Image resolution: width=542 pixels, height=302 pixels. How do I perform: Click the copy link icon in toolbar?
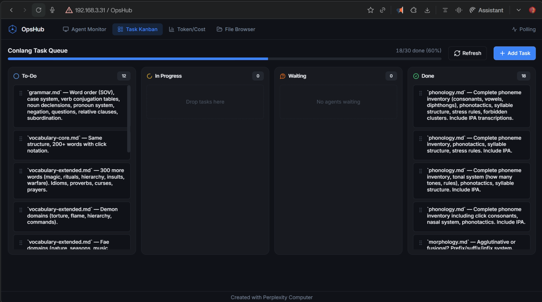point(383,10)
